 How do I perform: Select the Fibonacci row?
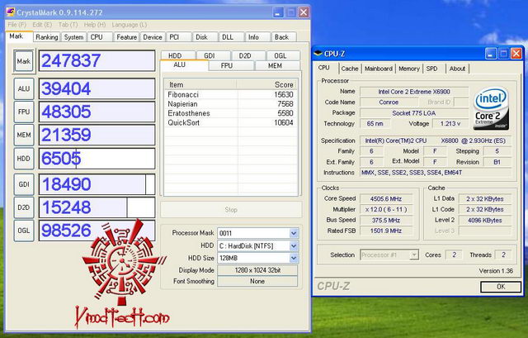[230, 94]
